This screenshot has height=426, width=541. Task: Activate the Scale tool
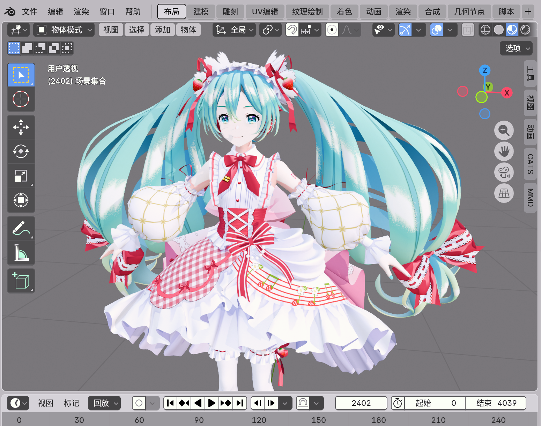pyautogui.click(x=21, y=176)
